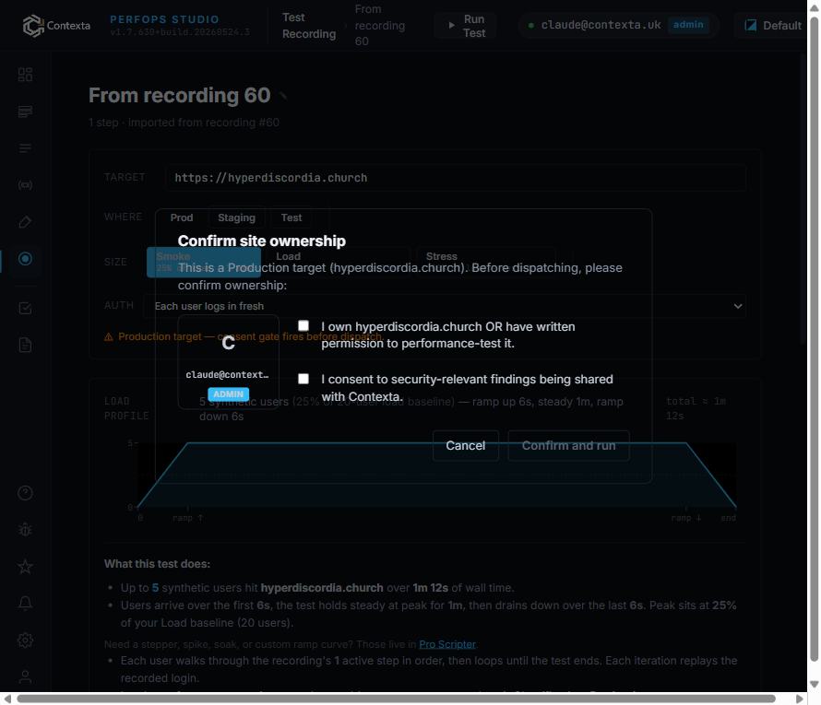821x705 pixels.
Task: Choose the Stress size option
Action: click(486, 262)
